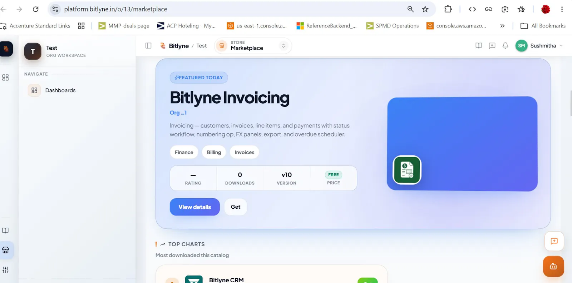Image resolution: width=572 pixels, height=283 pixels.
Task: Go forward with the browser arrow
Action: pyautogui.click(x=19, y=9)
